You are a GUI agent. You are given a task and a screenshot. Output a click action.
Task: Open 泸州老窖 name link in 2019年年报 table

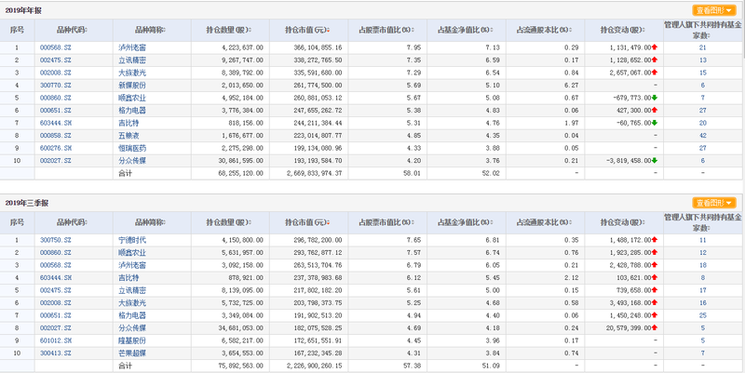(132, 47)
